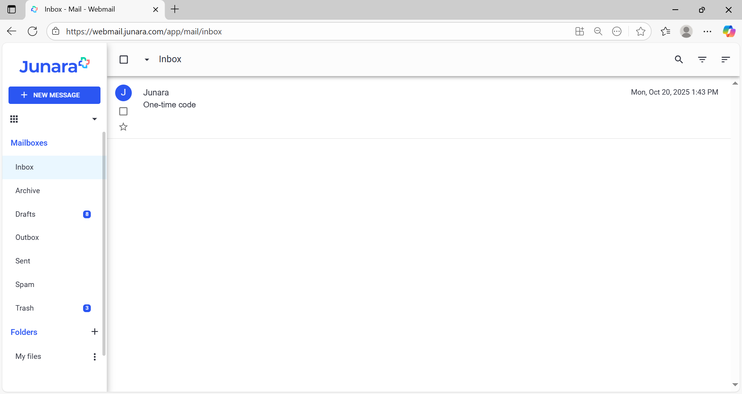Screen dimensions: 742x394
Task: Open the Archive mailbox
Action: 53,191
